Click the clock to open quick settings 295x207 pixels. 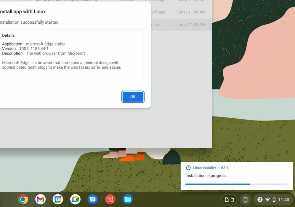(x=283, y=199)
